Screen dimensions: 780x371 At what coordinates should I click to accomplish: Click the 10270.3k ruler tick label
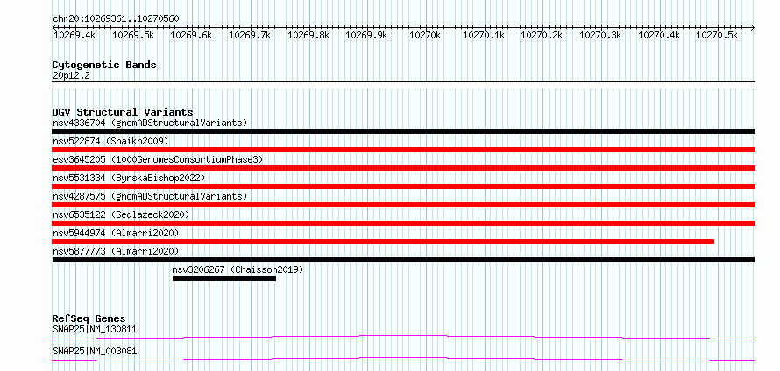click(601, 35)
